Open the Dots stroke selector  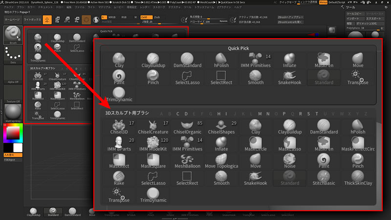tap(13, 55)
